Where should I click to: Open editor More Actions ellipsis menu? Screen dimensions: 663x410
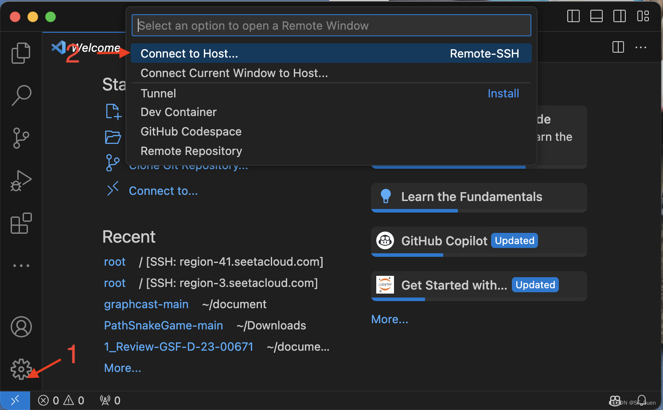pyautogui.click(x=641, y=47)
